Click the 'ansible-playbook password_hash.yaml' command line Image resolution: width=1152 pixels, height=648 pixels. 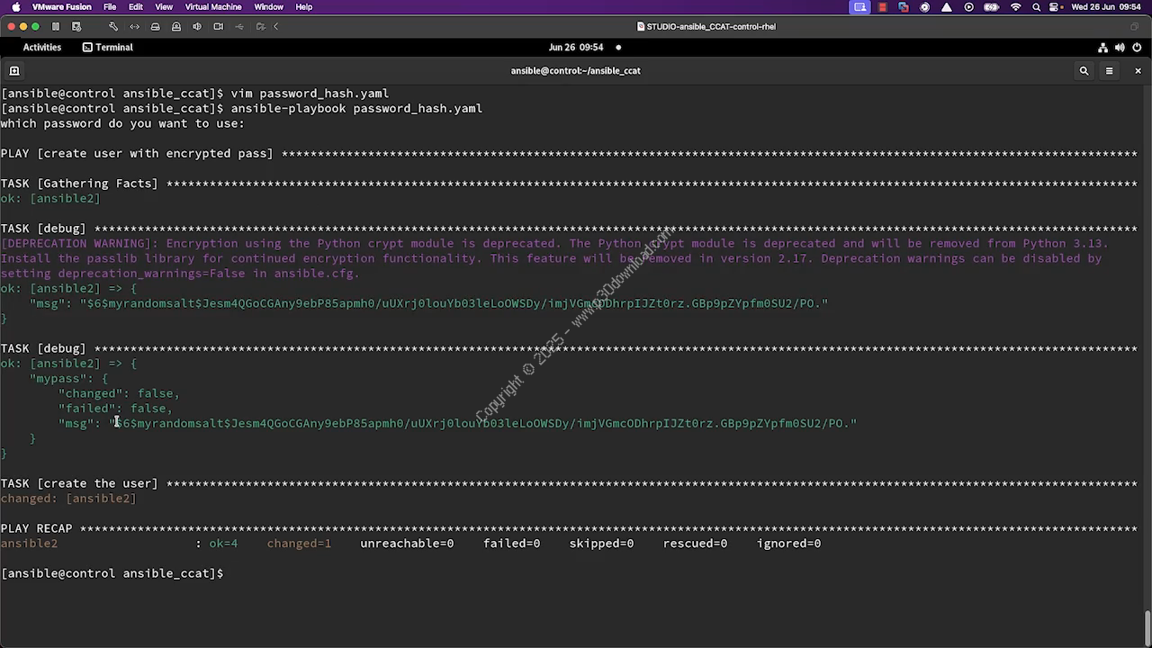coord(356,108)
